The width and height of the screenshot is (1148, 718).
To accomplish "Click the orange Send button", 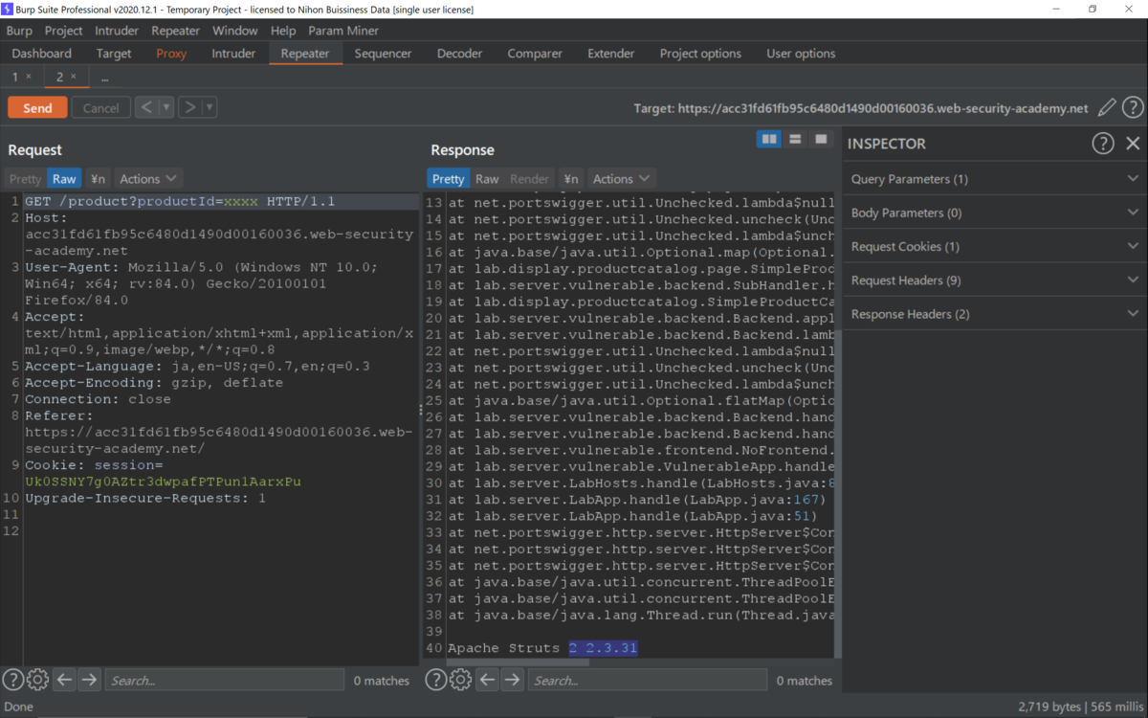I will [37, 107].
